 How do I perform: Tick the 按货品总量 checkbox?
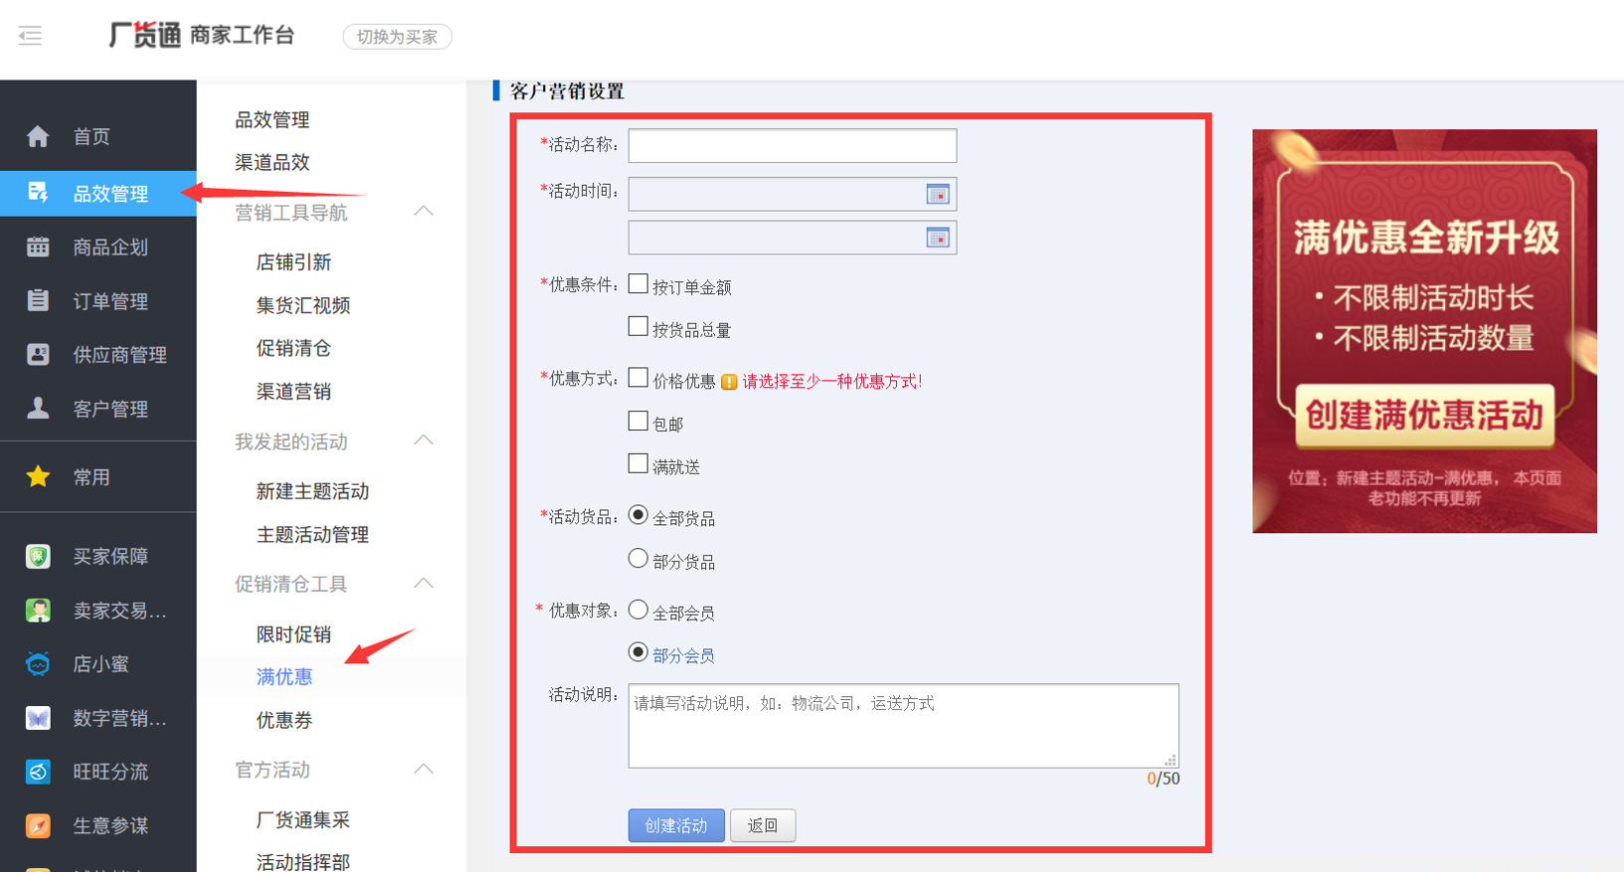638,326
